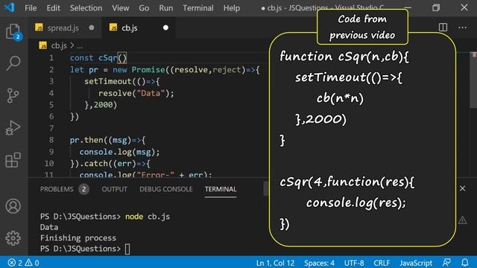This screenshot has height=268, width=477.
Task: Click 'Finishing process' terminal output
Action: [x=78, y=237]
